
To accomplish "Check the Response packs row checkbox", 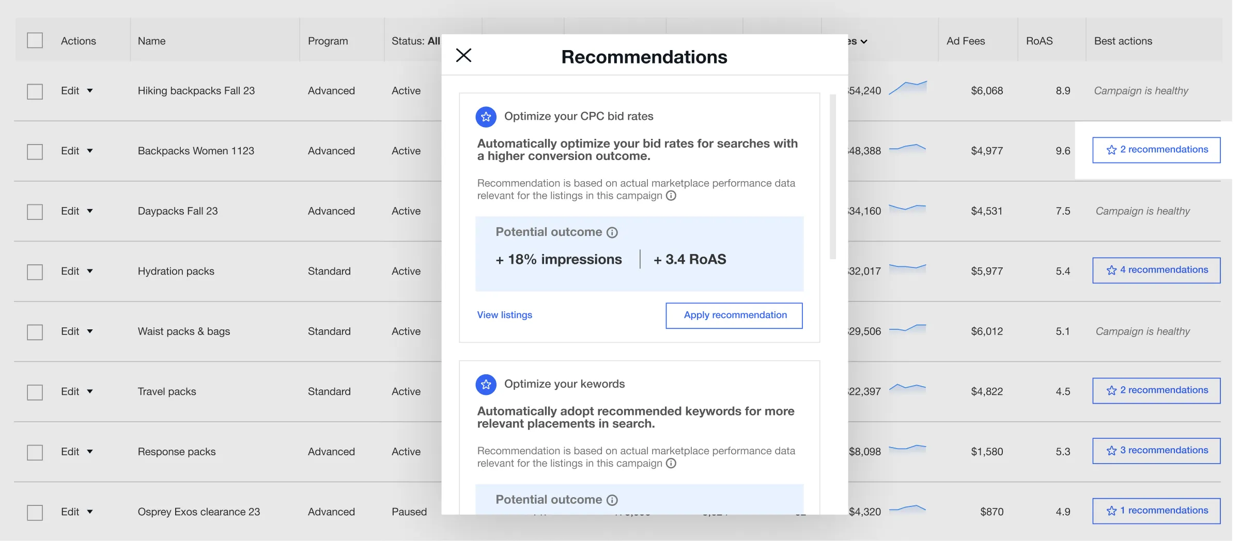I will 35,452.
